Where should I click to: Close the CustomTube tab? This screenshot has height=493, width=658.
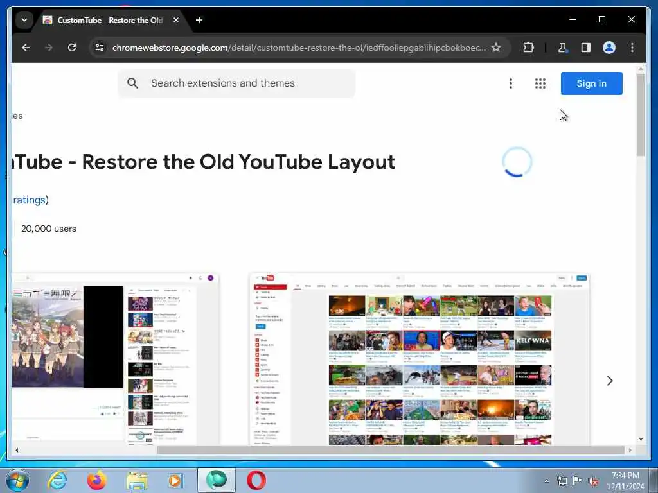(x=176, y=20)
